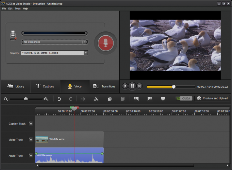This screenshot has height=170, width=232.
Task: Split the clip at playhead
Action: [83, 99]
